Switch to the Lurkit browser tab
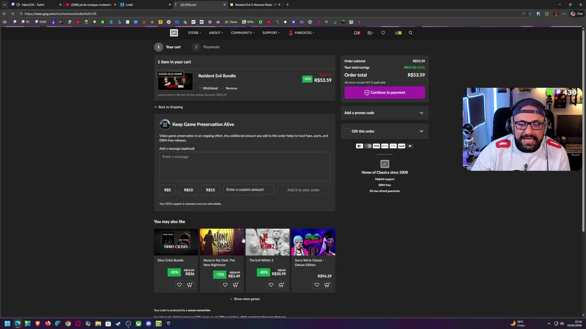 [144, 5]
